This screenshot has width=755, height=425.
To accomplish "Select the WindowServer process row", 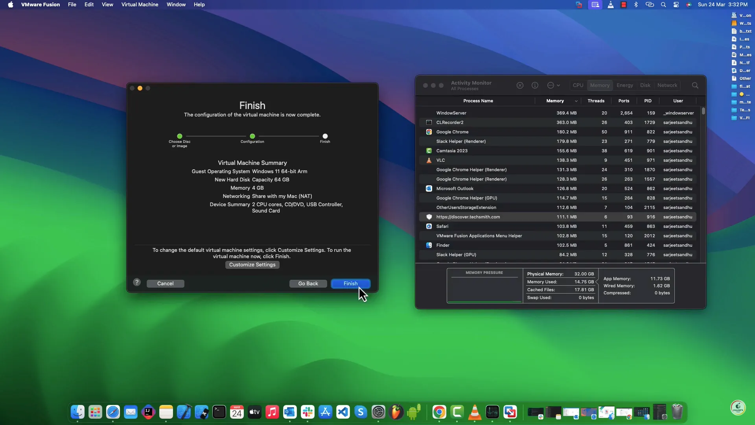I will coord(558,113).
